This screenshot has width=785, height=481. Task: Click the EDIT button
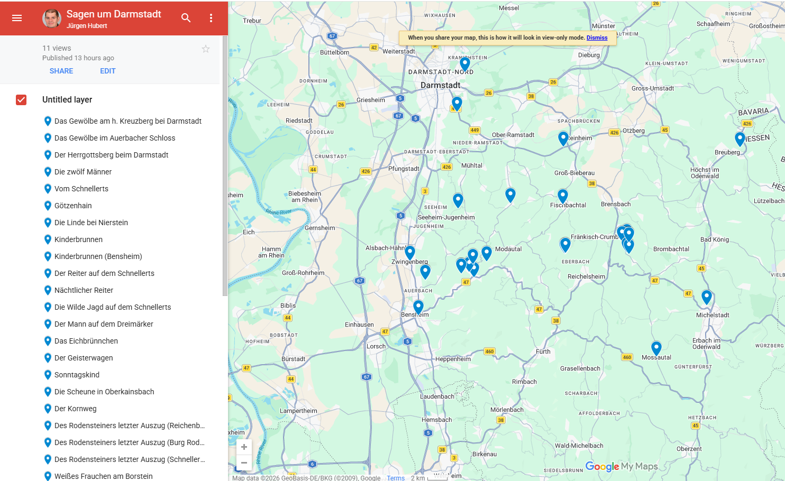(x=107, y=71)
